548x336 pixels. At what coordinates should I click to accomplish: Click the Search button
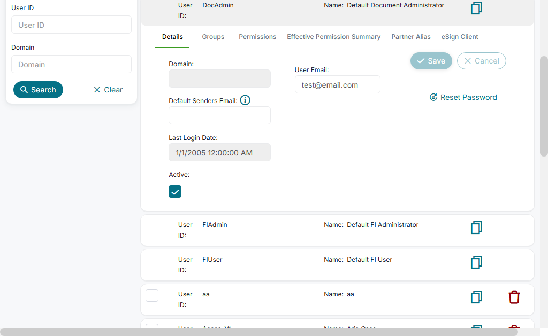tap(38, 90)
